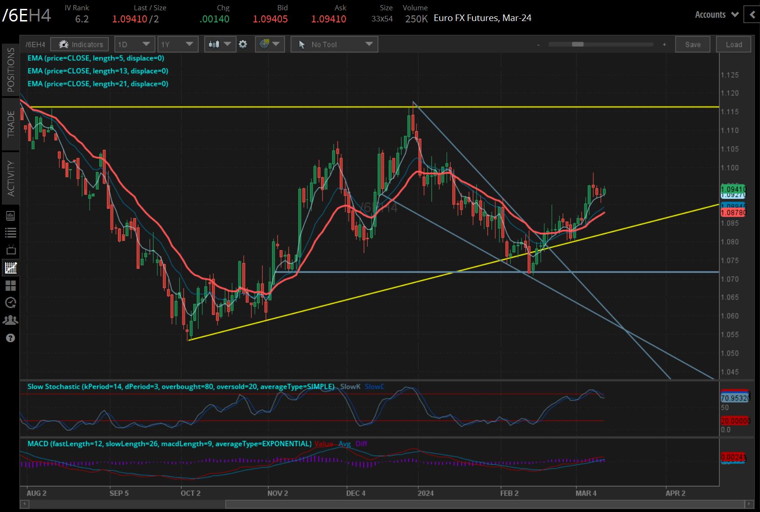Open the watchlist lines icon in sidebar
760x512 pixels.
pyautogui.click(x=10, y=232)
